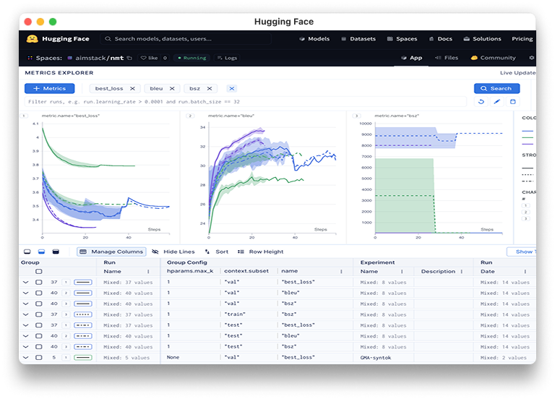Check the box for test bsz row
This screenshot has width=555, height=399.
(38, 347)
